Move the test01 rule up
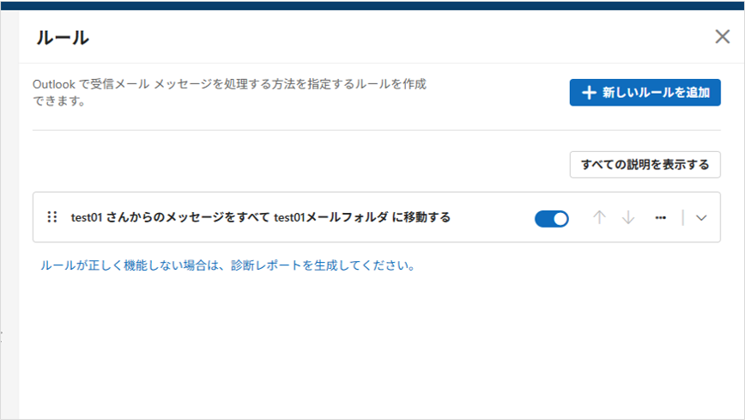This screenshot has height=420, width=745. (x=599, y=217)
